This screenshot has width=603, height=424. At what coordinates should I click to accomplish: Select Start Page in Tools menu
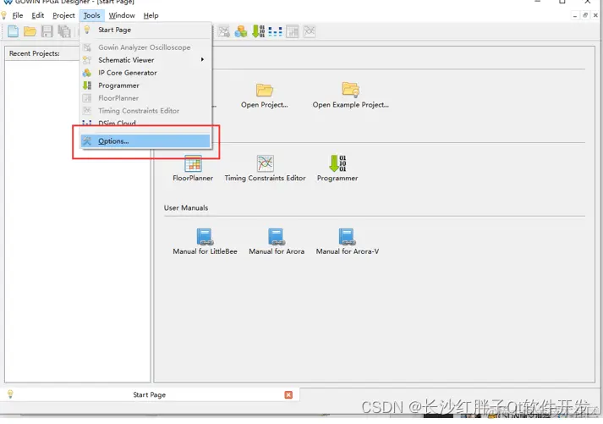pos(145,30)
